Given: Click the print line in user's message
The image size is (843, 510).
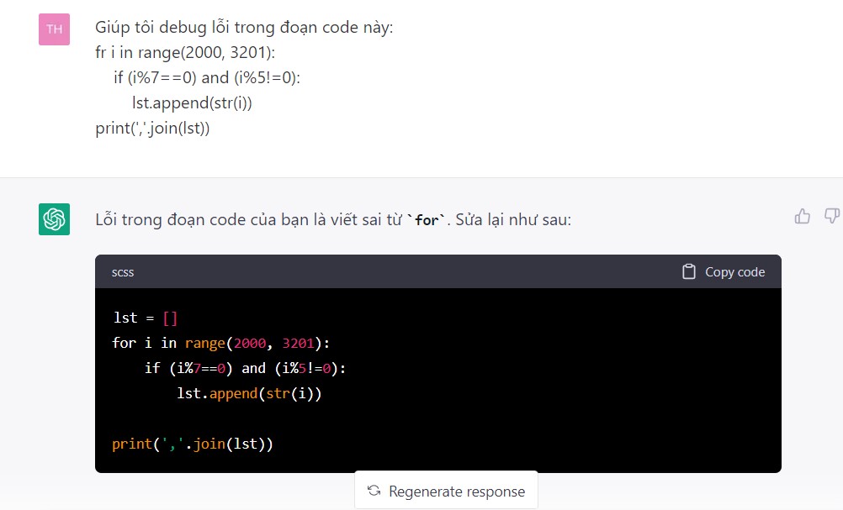Looking at the screenshot, I should click(152, 129).
